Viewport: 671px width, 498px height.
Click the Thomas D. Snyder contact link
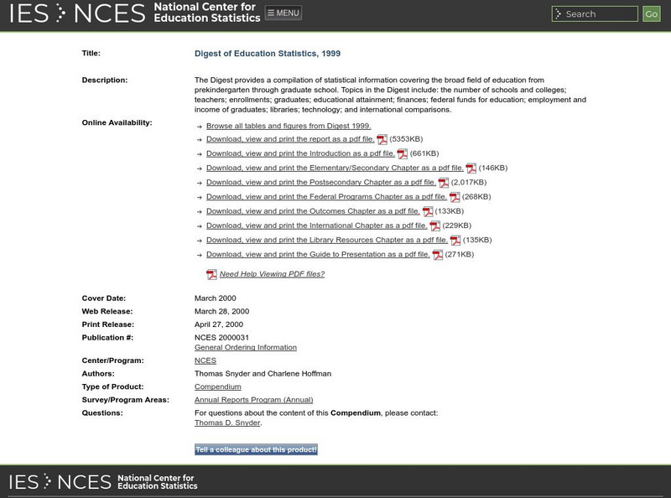[x=227, y=423]
